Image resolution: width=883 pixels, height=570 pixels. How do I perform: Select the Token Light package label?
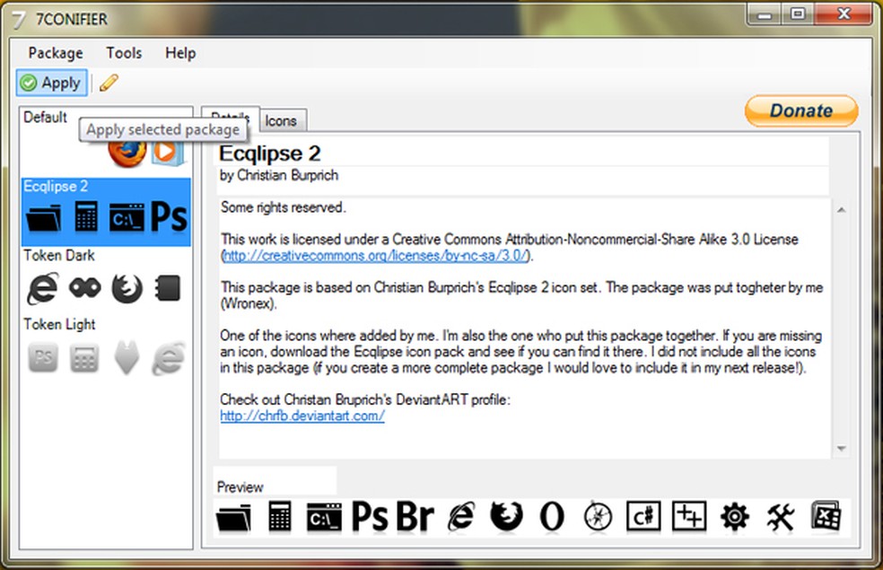point(59,324)
